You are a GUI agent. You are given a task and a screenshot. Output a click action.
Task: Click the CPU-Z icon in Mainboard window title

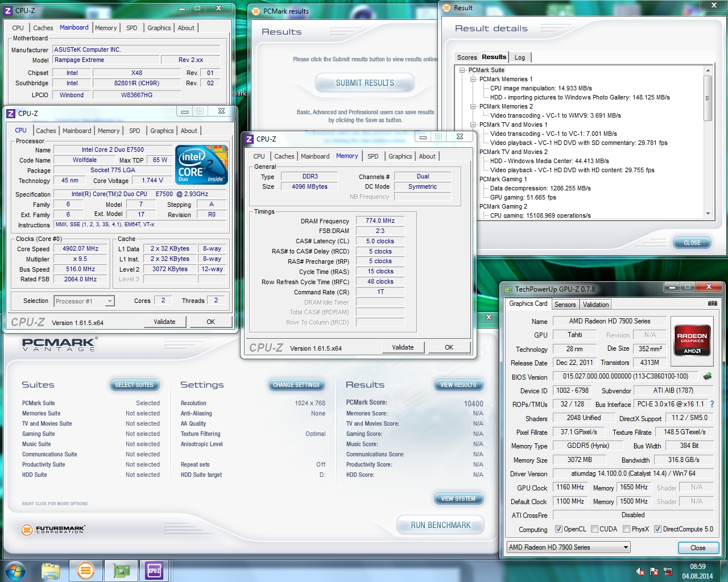point(9,10)
